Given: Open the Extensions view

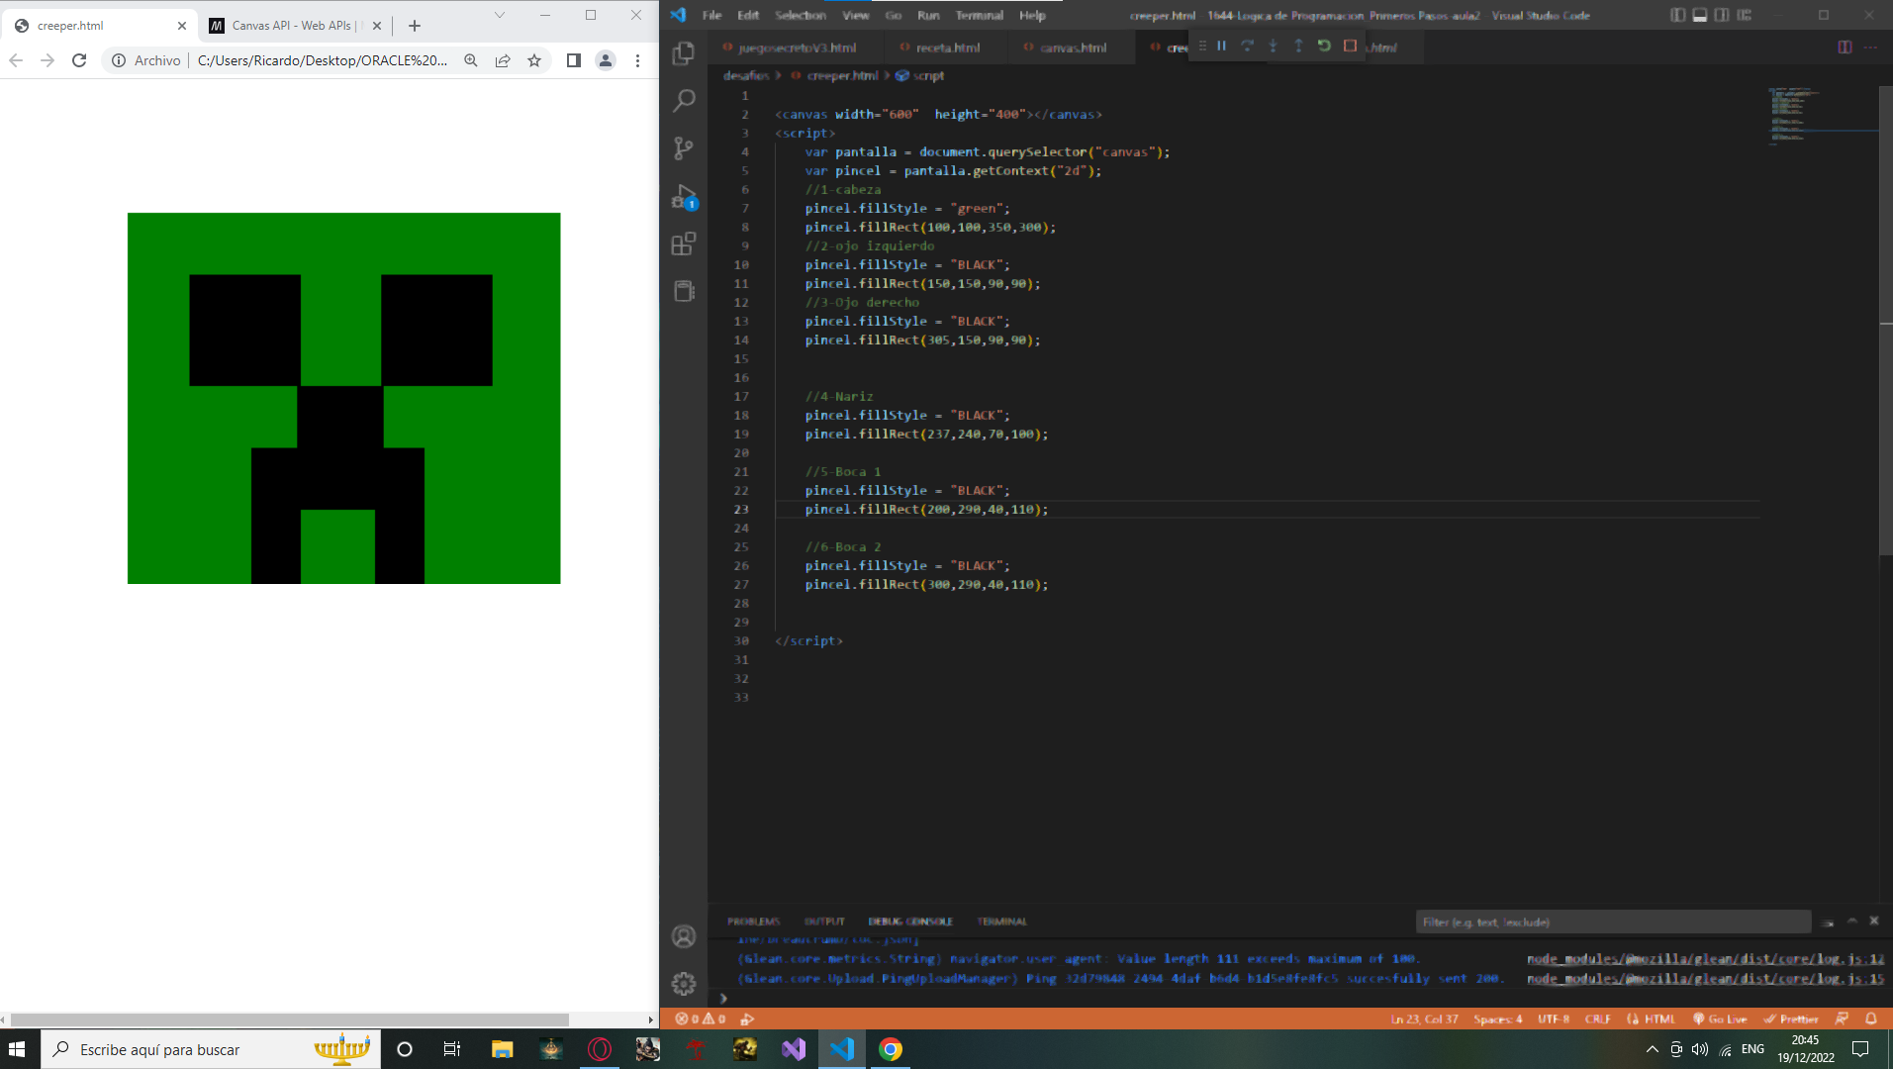Looking at the screenshot, I should (684, 243).
